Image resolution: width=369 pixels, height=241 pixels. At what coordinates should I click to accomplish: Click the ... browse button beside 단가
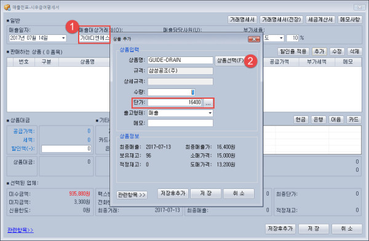(x=208, y=102)
